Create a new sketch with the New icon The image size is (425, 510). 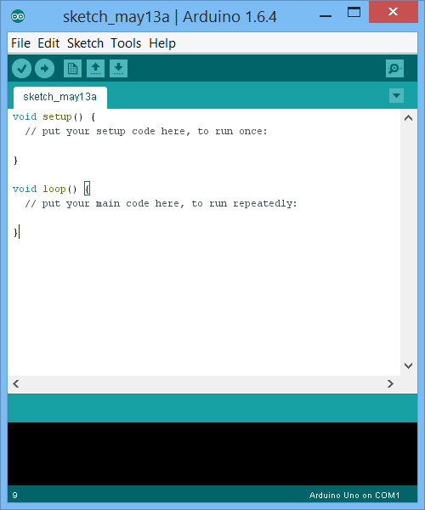(72, 68)
